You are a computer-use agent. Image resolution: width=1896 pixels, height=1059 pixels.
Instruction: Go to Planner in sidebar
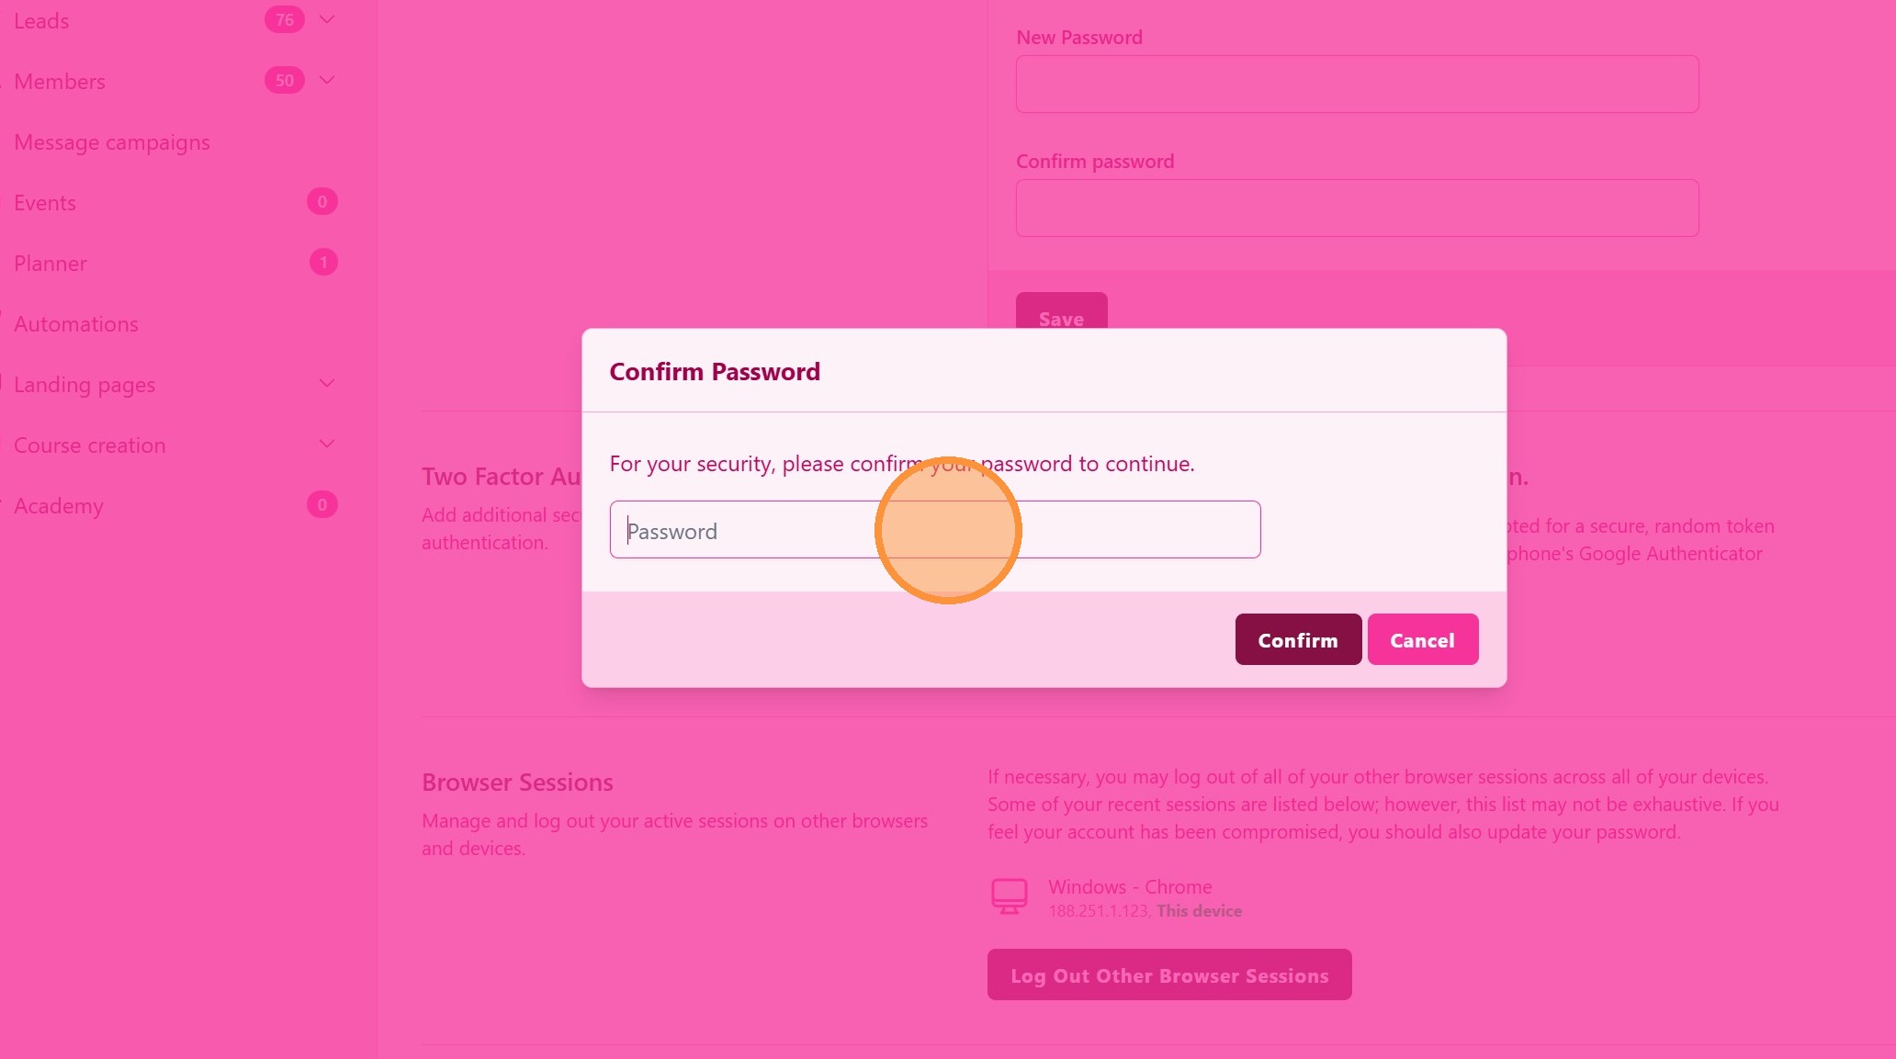pos(51,264)
